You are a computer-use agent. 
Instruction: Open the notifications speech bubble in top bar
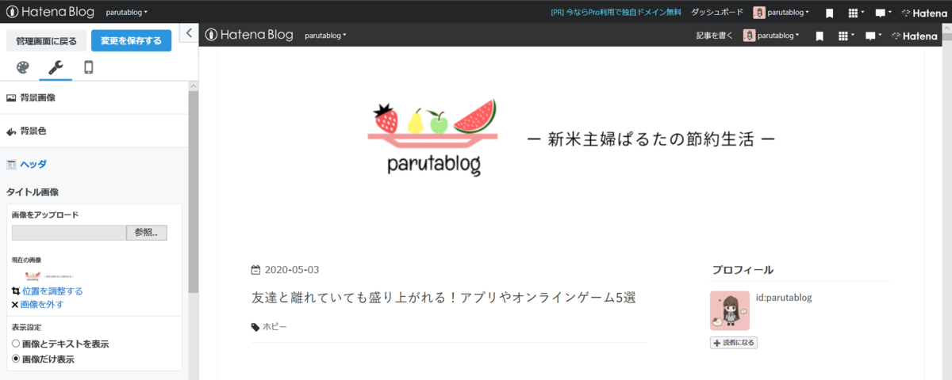883,13
